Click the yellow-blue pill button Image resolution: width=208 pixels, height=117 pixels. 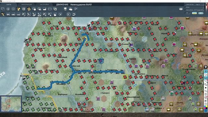pos(194,13)
